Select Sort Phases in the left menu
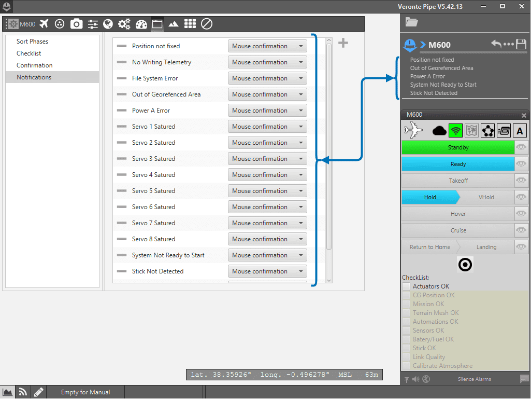 click(x=52, y=42)
